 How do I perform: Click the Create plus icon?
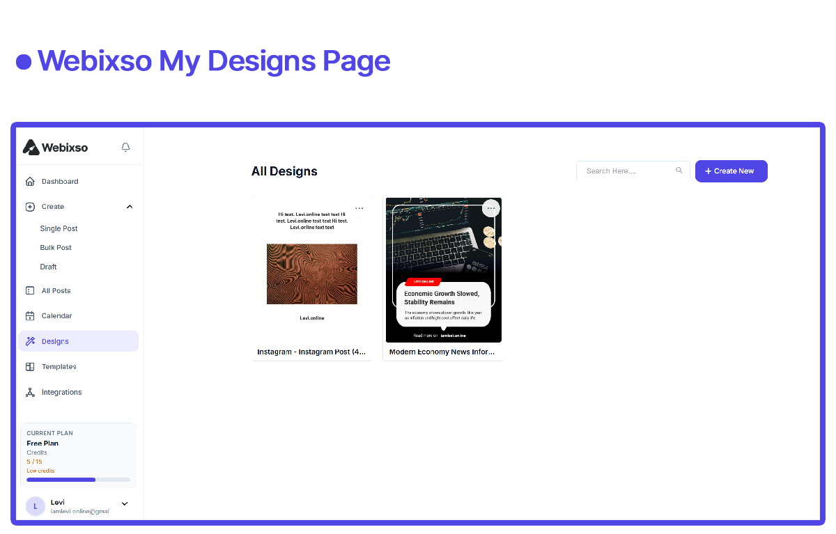click(x=30, y=207)
